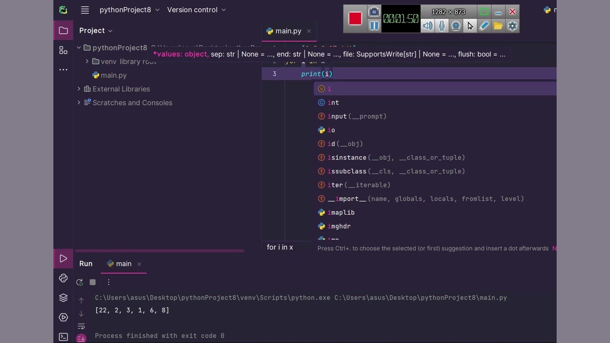
Task: Click the Project panel horizontal scrollbar
Action: pos(159,251)
